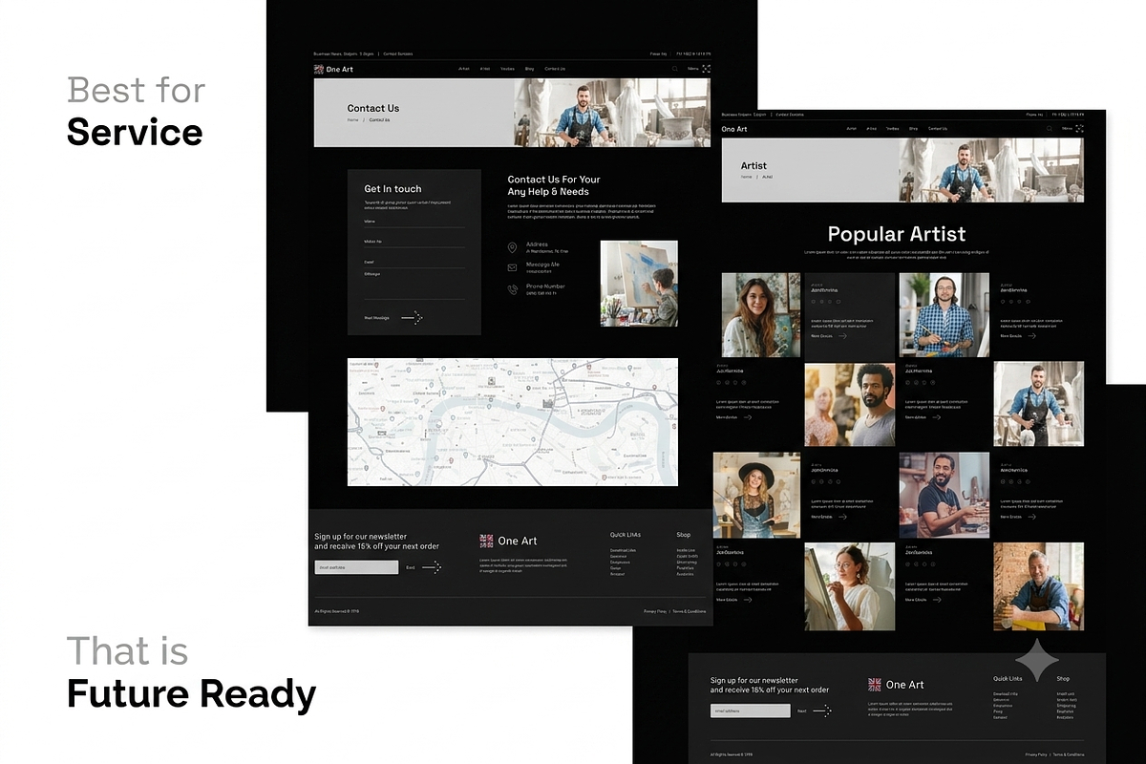Open Terms & Conditions in Artist page footer
This screenshot has height=764, width=1146.
point(1068,754)
